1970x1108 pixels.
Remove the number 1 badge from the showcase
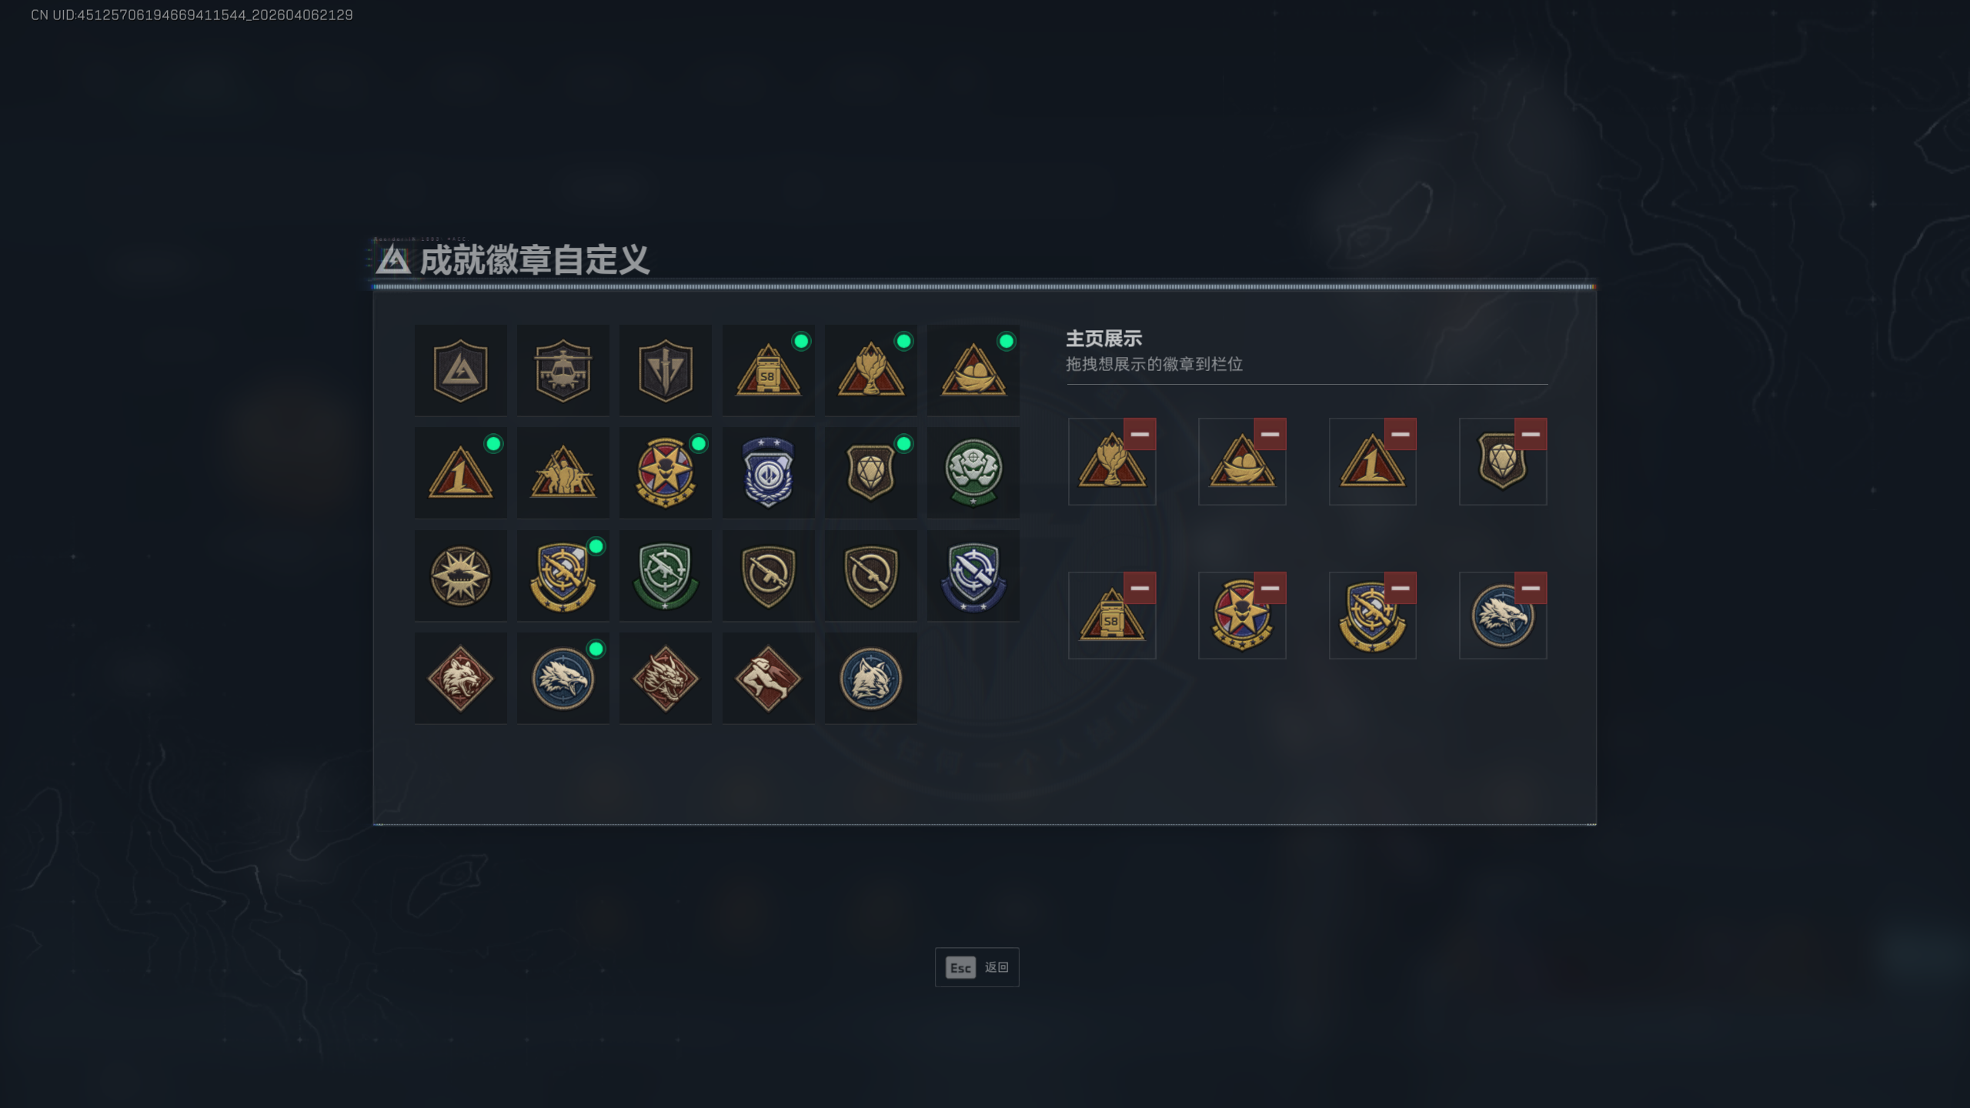click(x=1401, y=435)
